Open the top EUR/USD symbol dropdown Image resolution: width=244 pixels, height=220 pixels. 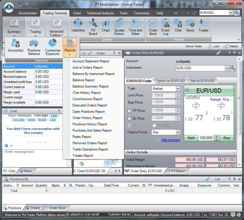coord(231,13)
